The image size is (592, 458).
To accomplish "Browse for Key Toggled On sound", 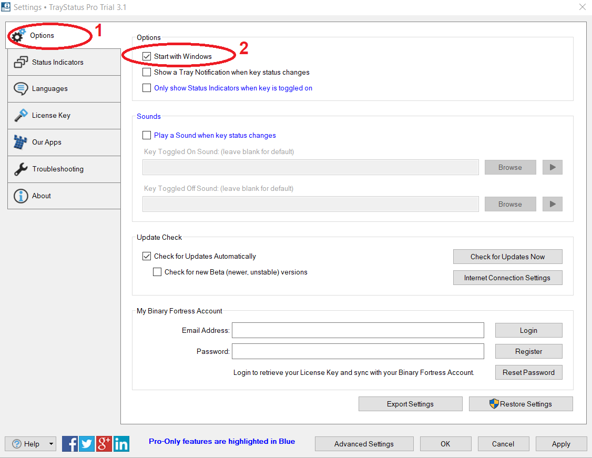I will point(510,167).
